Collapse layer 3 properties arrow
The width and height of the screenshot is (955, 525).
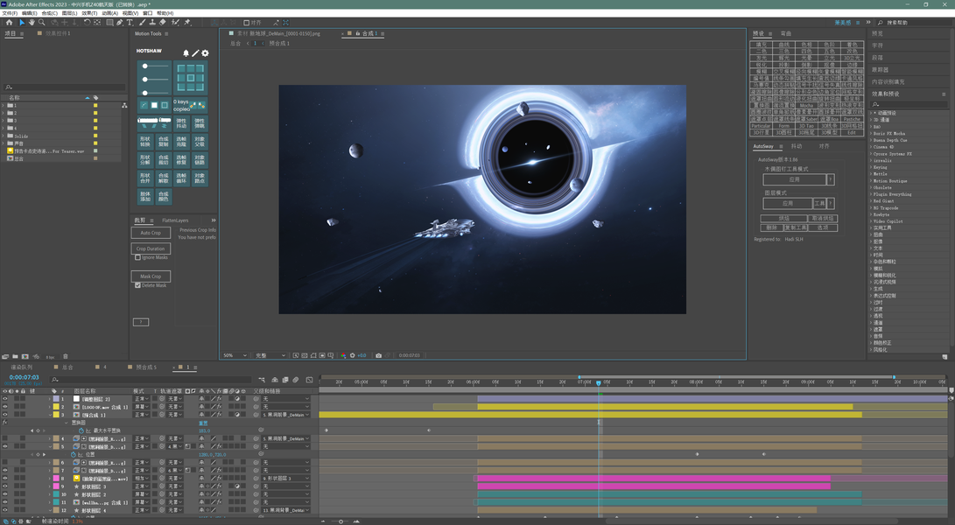click(50, 415)
